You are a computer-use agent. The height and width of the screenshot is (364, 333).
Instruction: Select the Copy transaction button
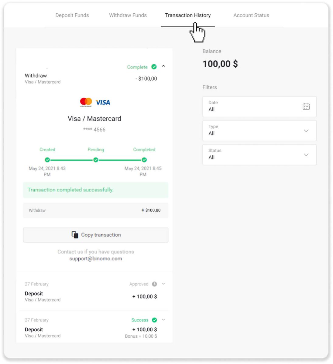tap(95, 234)
